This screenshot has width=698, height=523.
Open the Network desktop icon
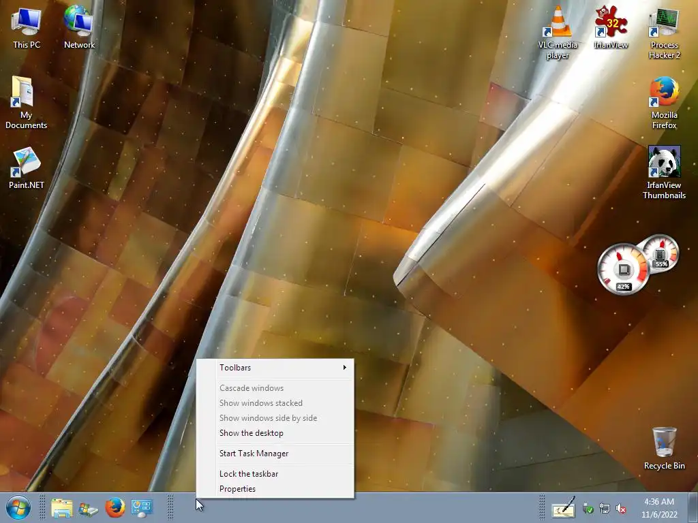point(79,27)
